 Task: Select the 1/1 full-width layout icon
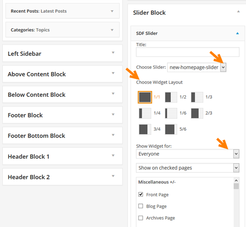pyautogui.click(x=145, y=97)
